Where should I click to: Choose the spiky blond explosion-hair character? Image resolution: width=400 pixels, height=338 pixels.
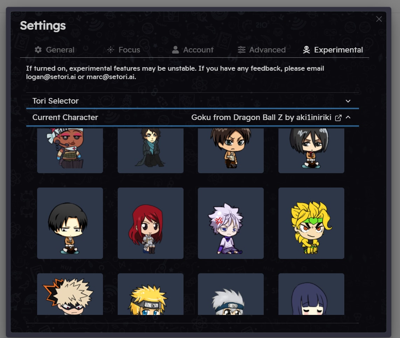(x=70, y=294)
